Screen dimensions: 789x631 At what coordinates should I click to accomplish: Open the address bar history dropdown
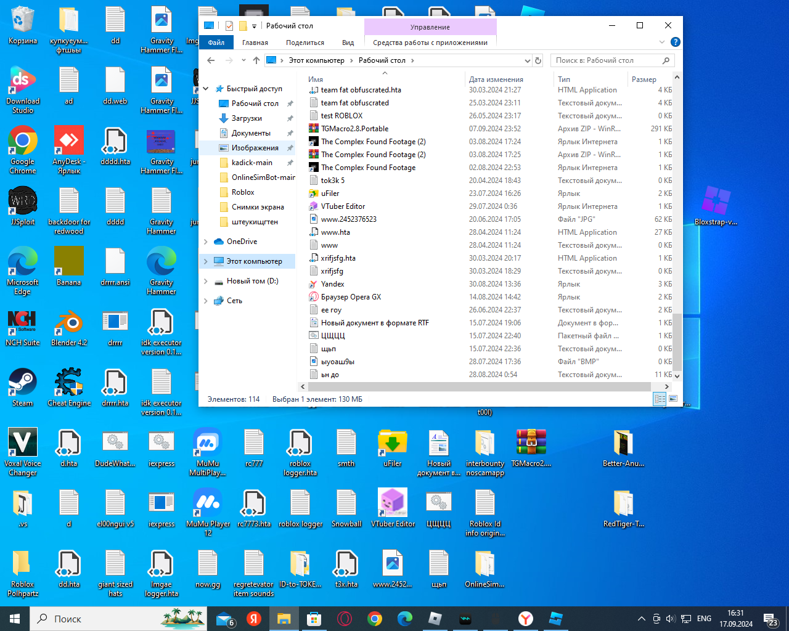(527, 60)
